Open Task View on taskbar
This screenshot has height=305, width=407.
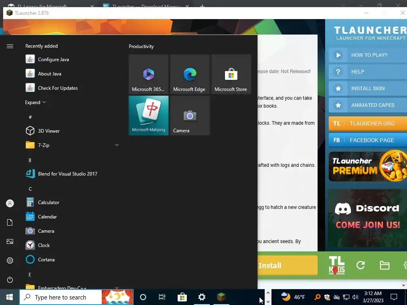162,297
